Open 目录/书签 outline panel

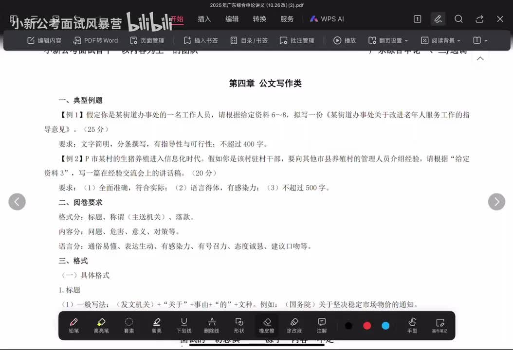point(249,40)
